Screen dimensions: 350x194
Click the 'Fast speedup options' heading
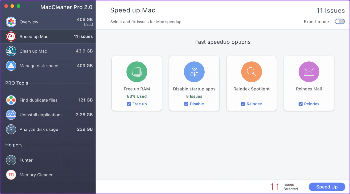pyautogui.click(x=223, y=42)
